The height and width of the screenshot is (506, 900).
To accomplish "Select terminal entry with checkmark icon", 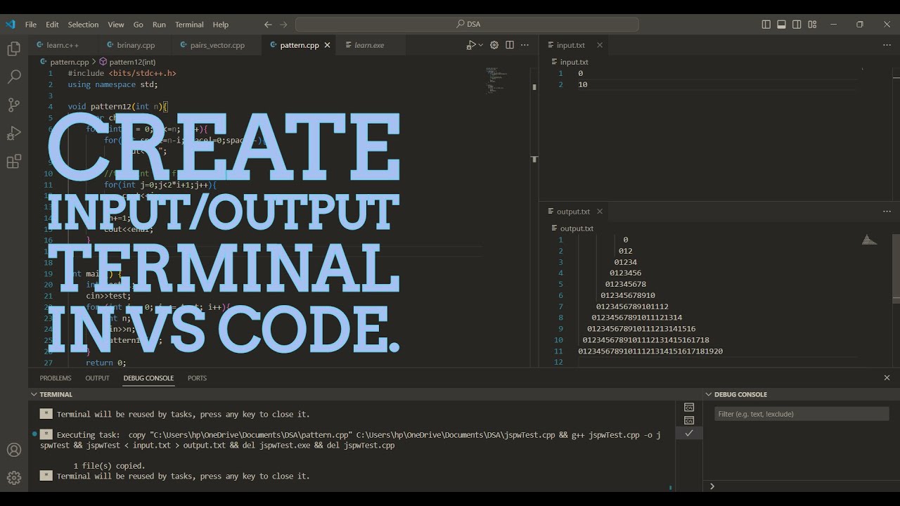I will (x=689, y=433).
